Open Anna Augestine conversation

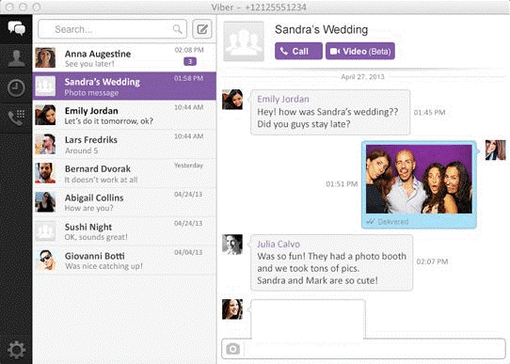pos(124,57)
